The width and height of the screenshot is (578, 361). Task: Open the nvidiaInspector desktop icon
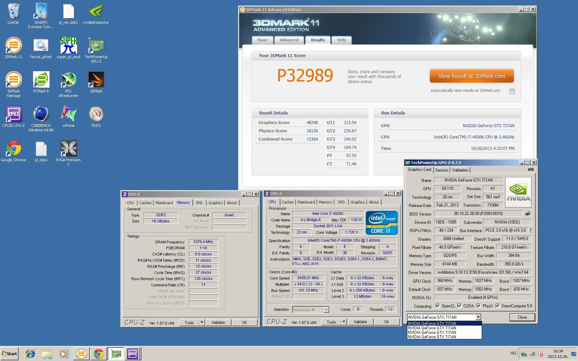pos(96,14)
